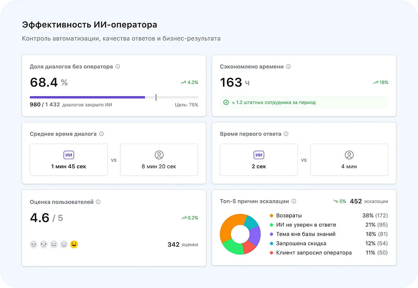Click the target marker on progress bar

[156, 97]
